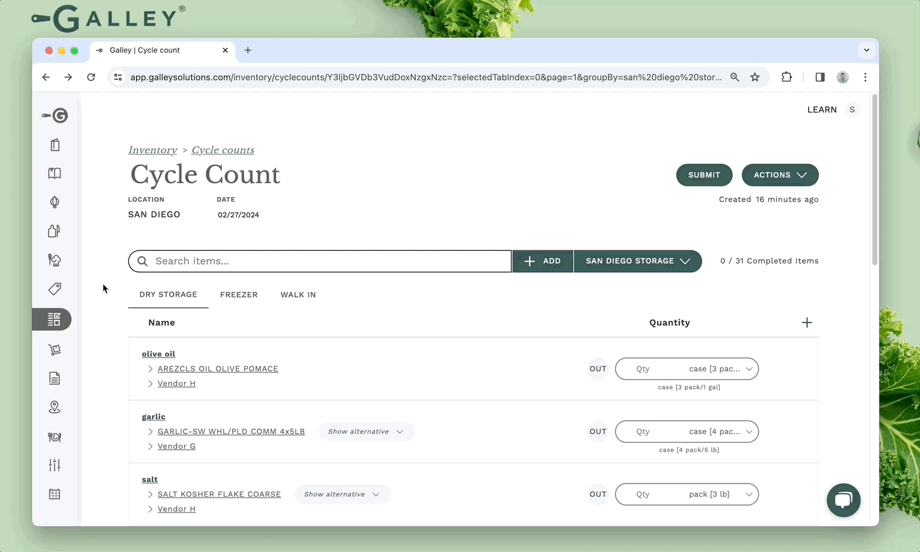920x552 pixels.
Task: Mark garlic as OUT
Action: point(597,432)
